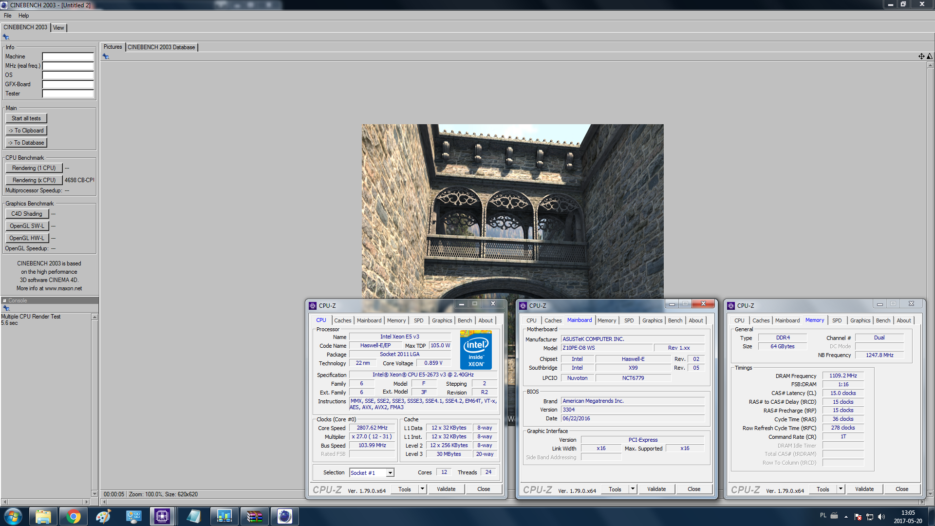This screenshot has width=935, height=526.
Task: Click the move-arrows icon in picture view
Action: coord(921,56)
